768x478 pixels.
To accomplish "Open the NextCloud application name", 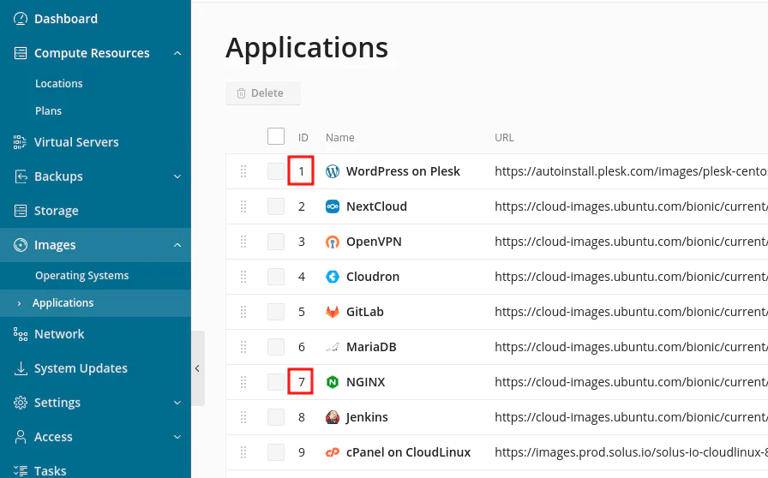I will [376, 206].
